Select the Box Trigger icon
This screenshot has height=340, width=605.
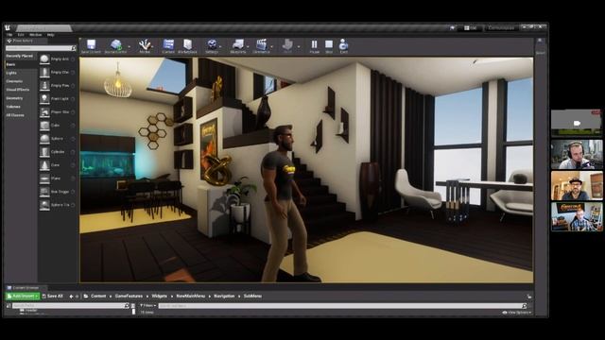click(x=44, y=192)
